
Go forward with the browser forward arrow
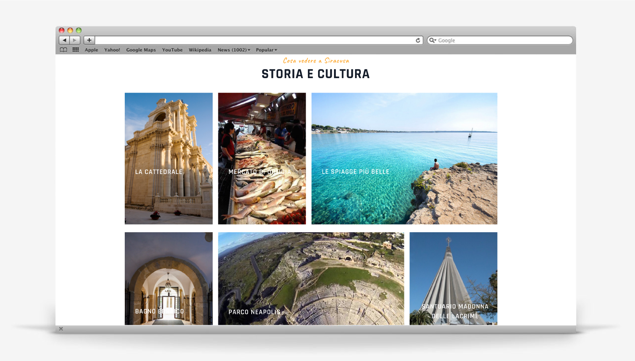coord(75,40)
